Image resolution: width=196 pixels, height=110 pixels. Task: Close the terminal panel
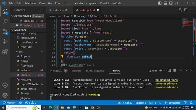(x=191, y=71)
